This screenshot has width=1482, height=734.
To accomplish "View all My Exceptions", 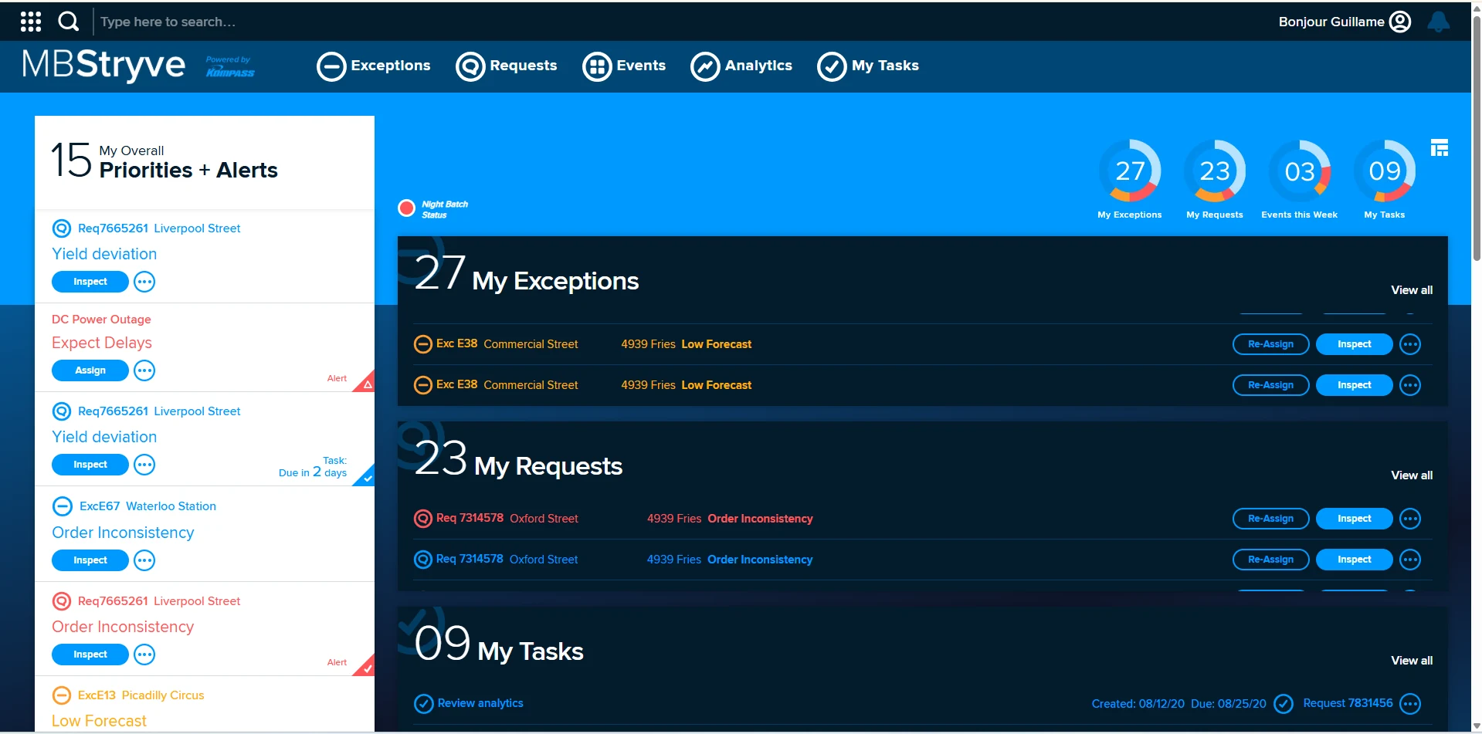I will 1412,290.
